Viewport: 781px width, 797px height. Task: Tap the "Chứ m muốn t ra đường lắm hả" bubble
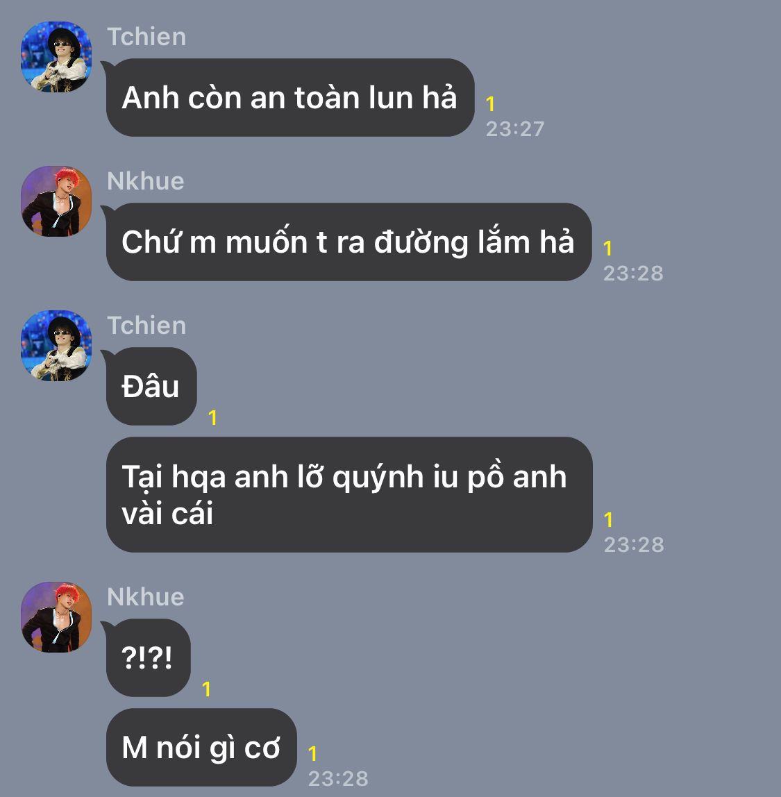(x=348, y=242)
